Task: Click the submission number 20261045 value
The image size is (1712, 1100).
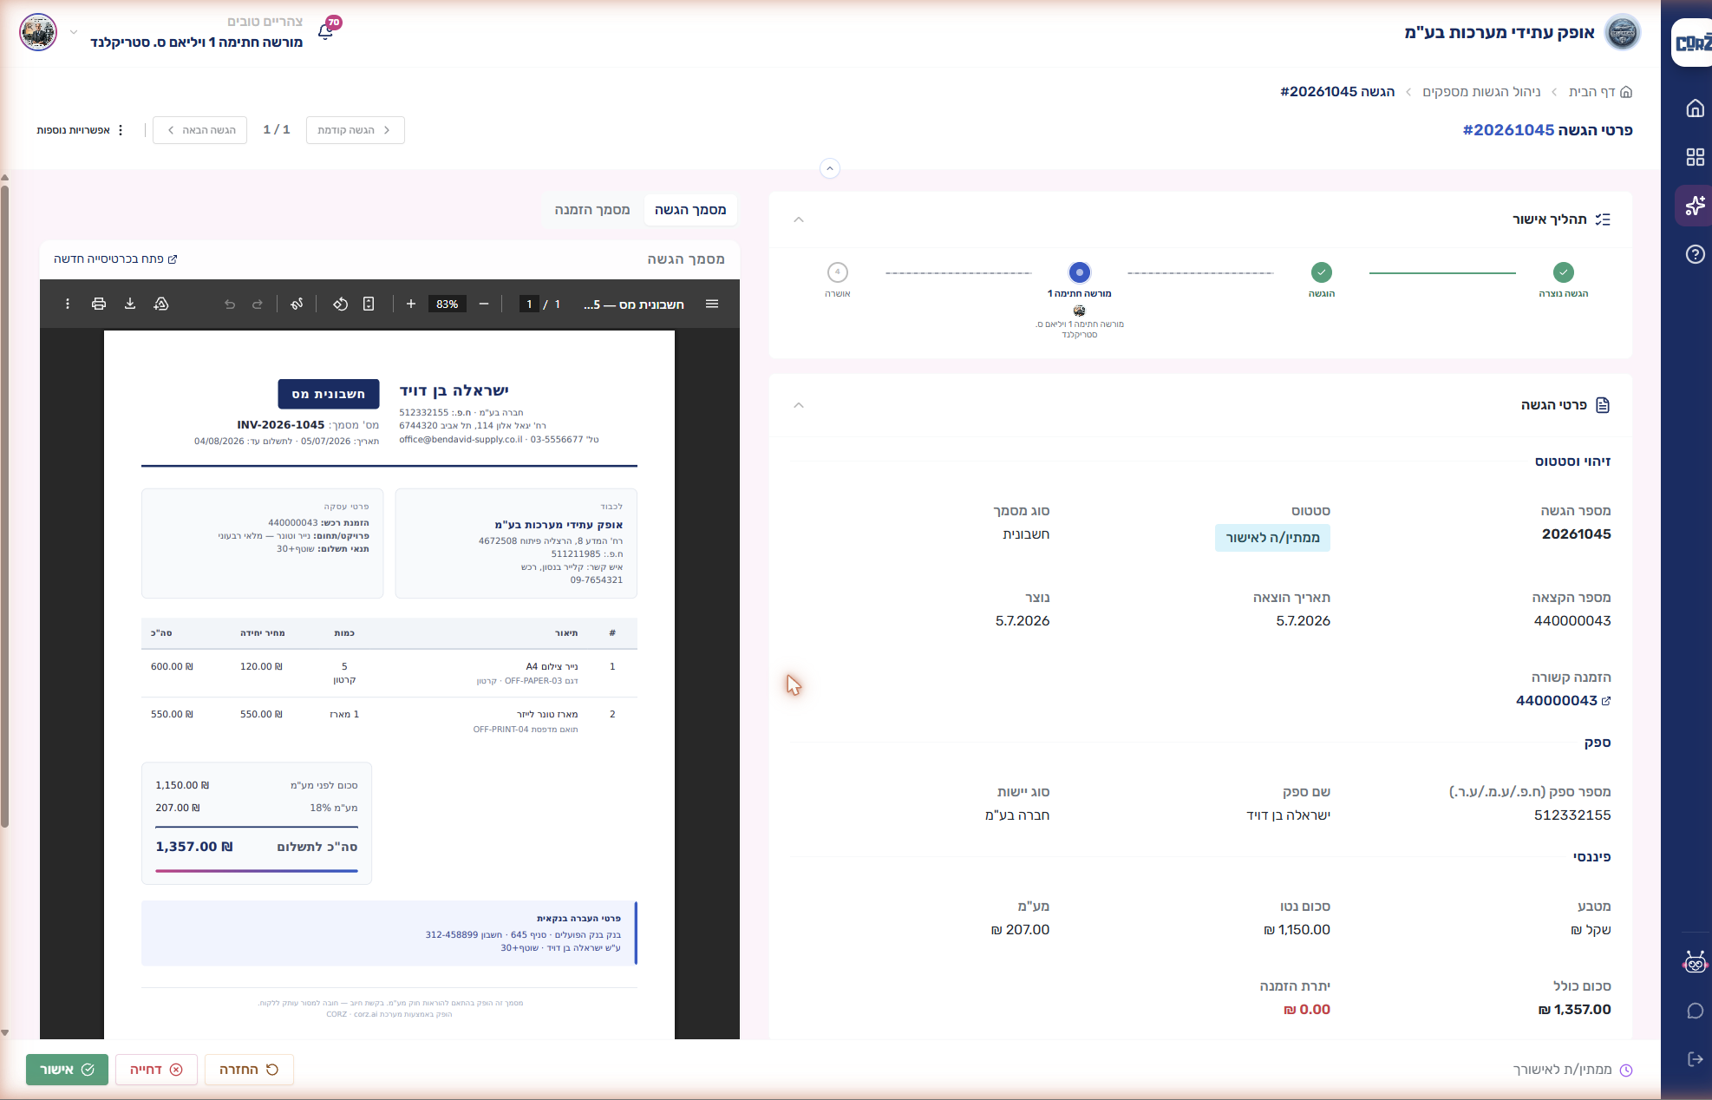Action: tap(1576, 534)
